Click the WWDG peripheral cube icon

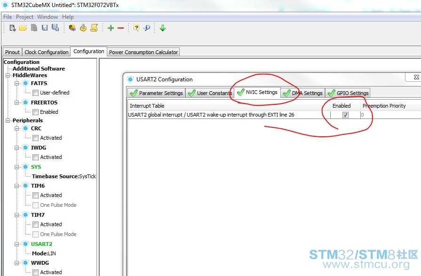[x=25, y=263]
